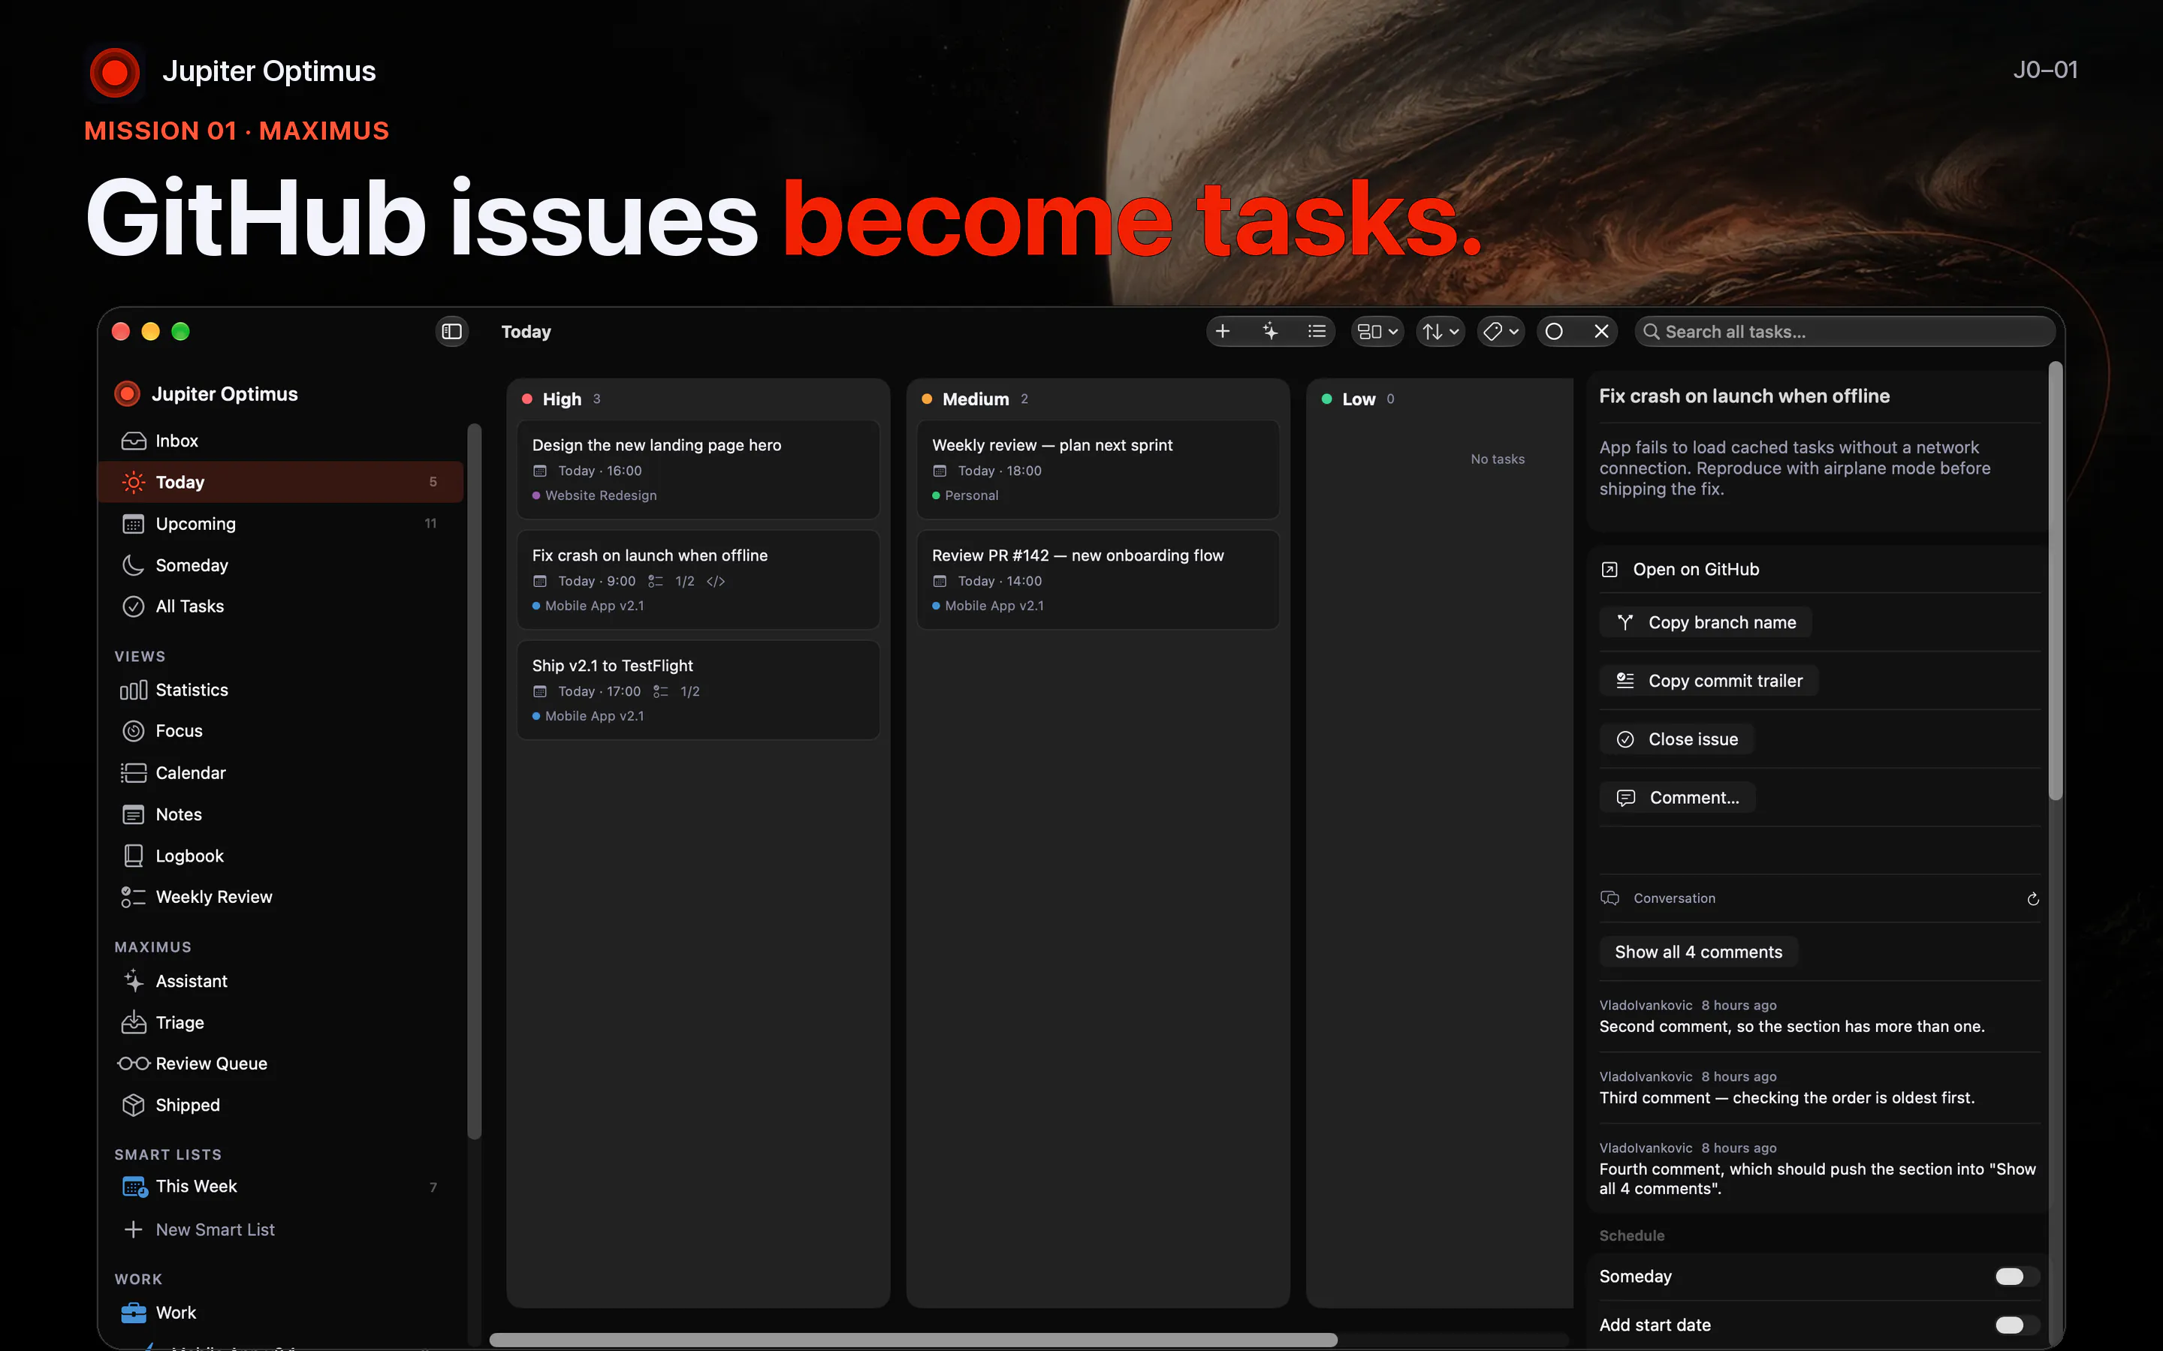Click the sparkle assistant toolbar icon
The width and height of the screenshot is (2163, 1351).
tap(1270, 332)
